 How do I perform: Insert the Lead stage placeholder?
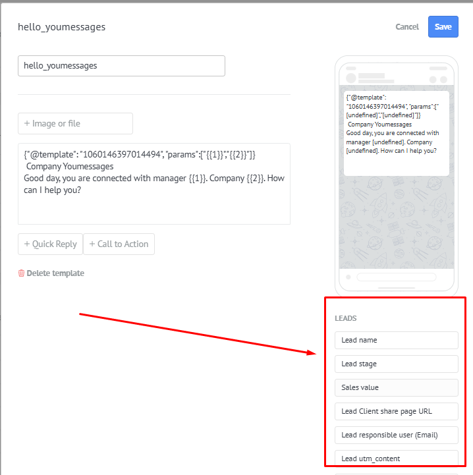tap(397, 364)
